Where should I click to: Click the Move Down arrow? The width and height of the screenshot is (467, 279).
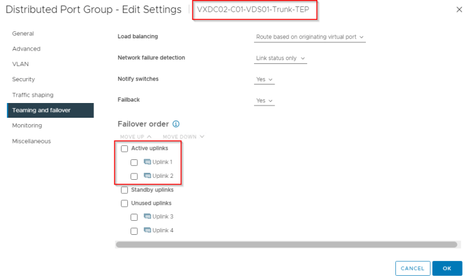[202, 137]
